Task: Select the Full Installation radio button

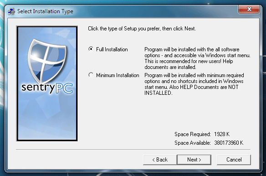Action: coord(91,49)
